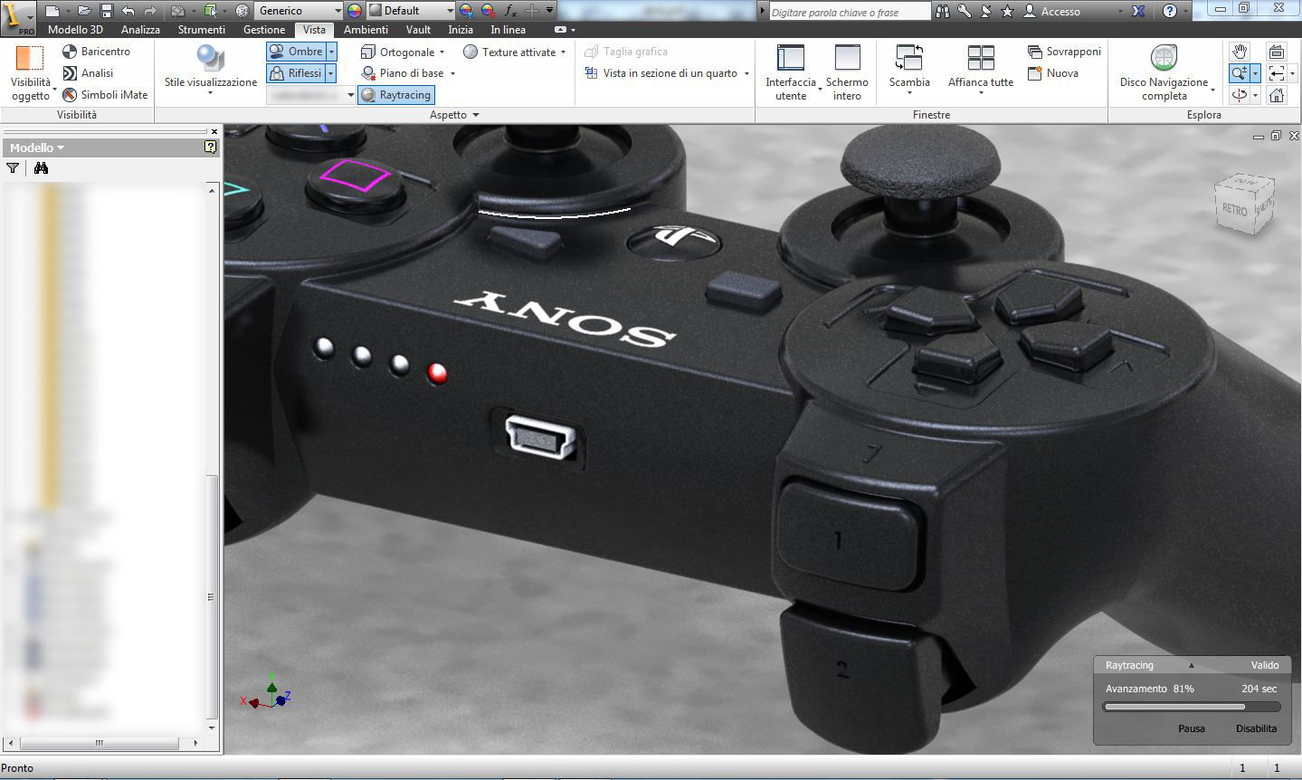
Task: Click the Clear appearance override icon
Action: coord(489,11)
